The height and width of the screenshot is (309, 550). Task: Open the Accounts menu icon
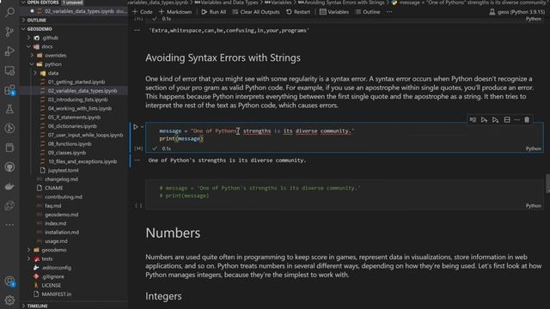9,281
